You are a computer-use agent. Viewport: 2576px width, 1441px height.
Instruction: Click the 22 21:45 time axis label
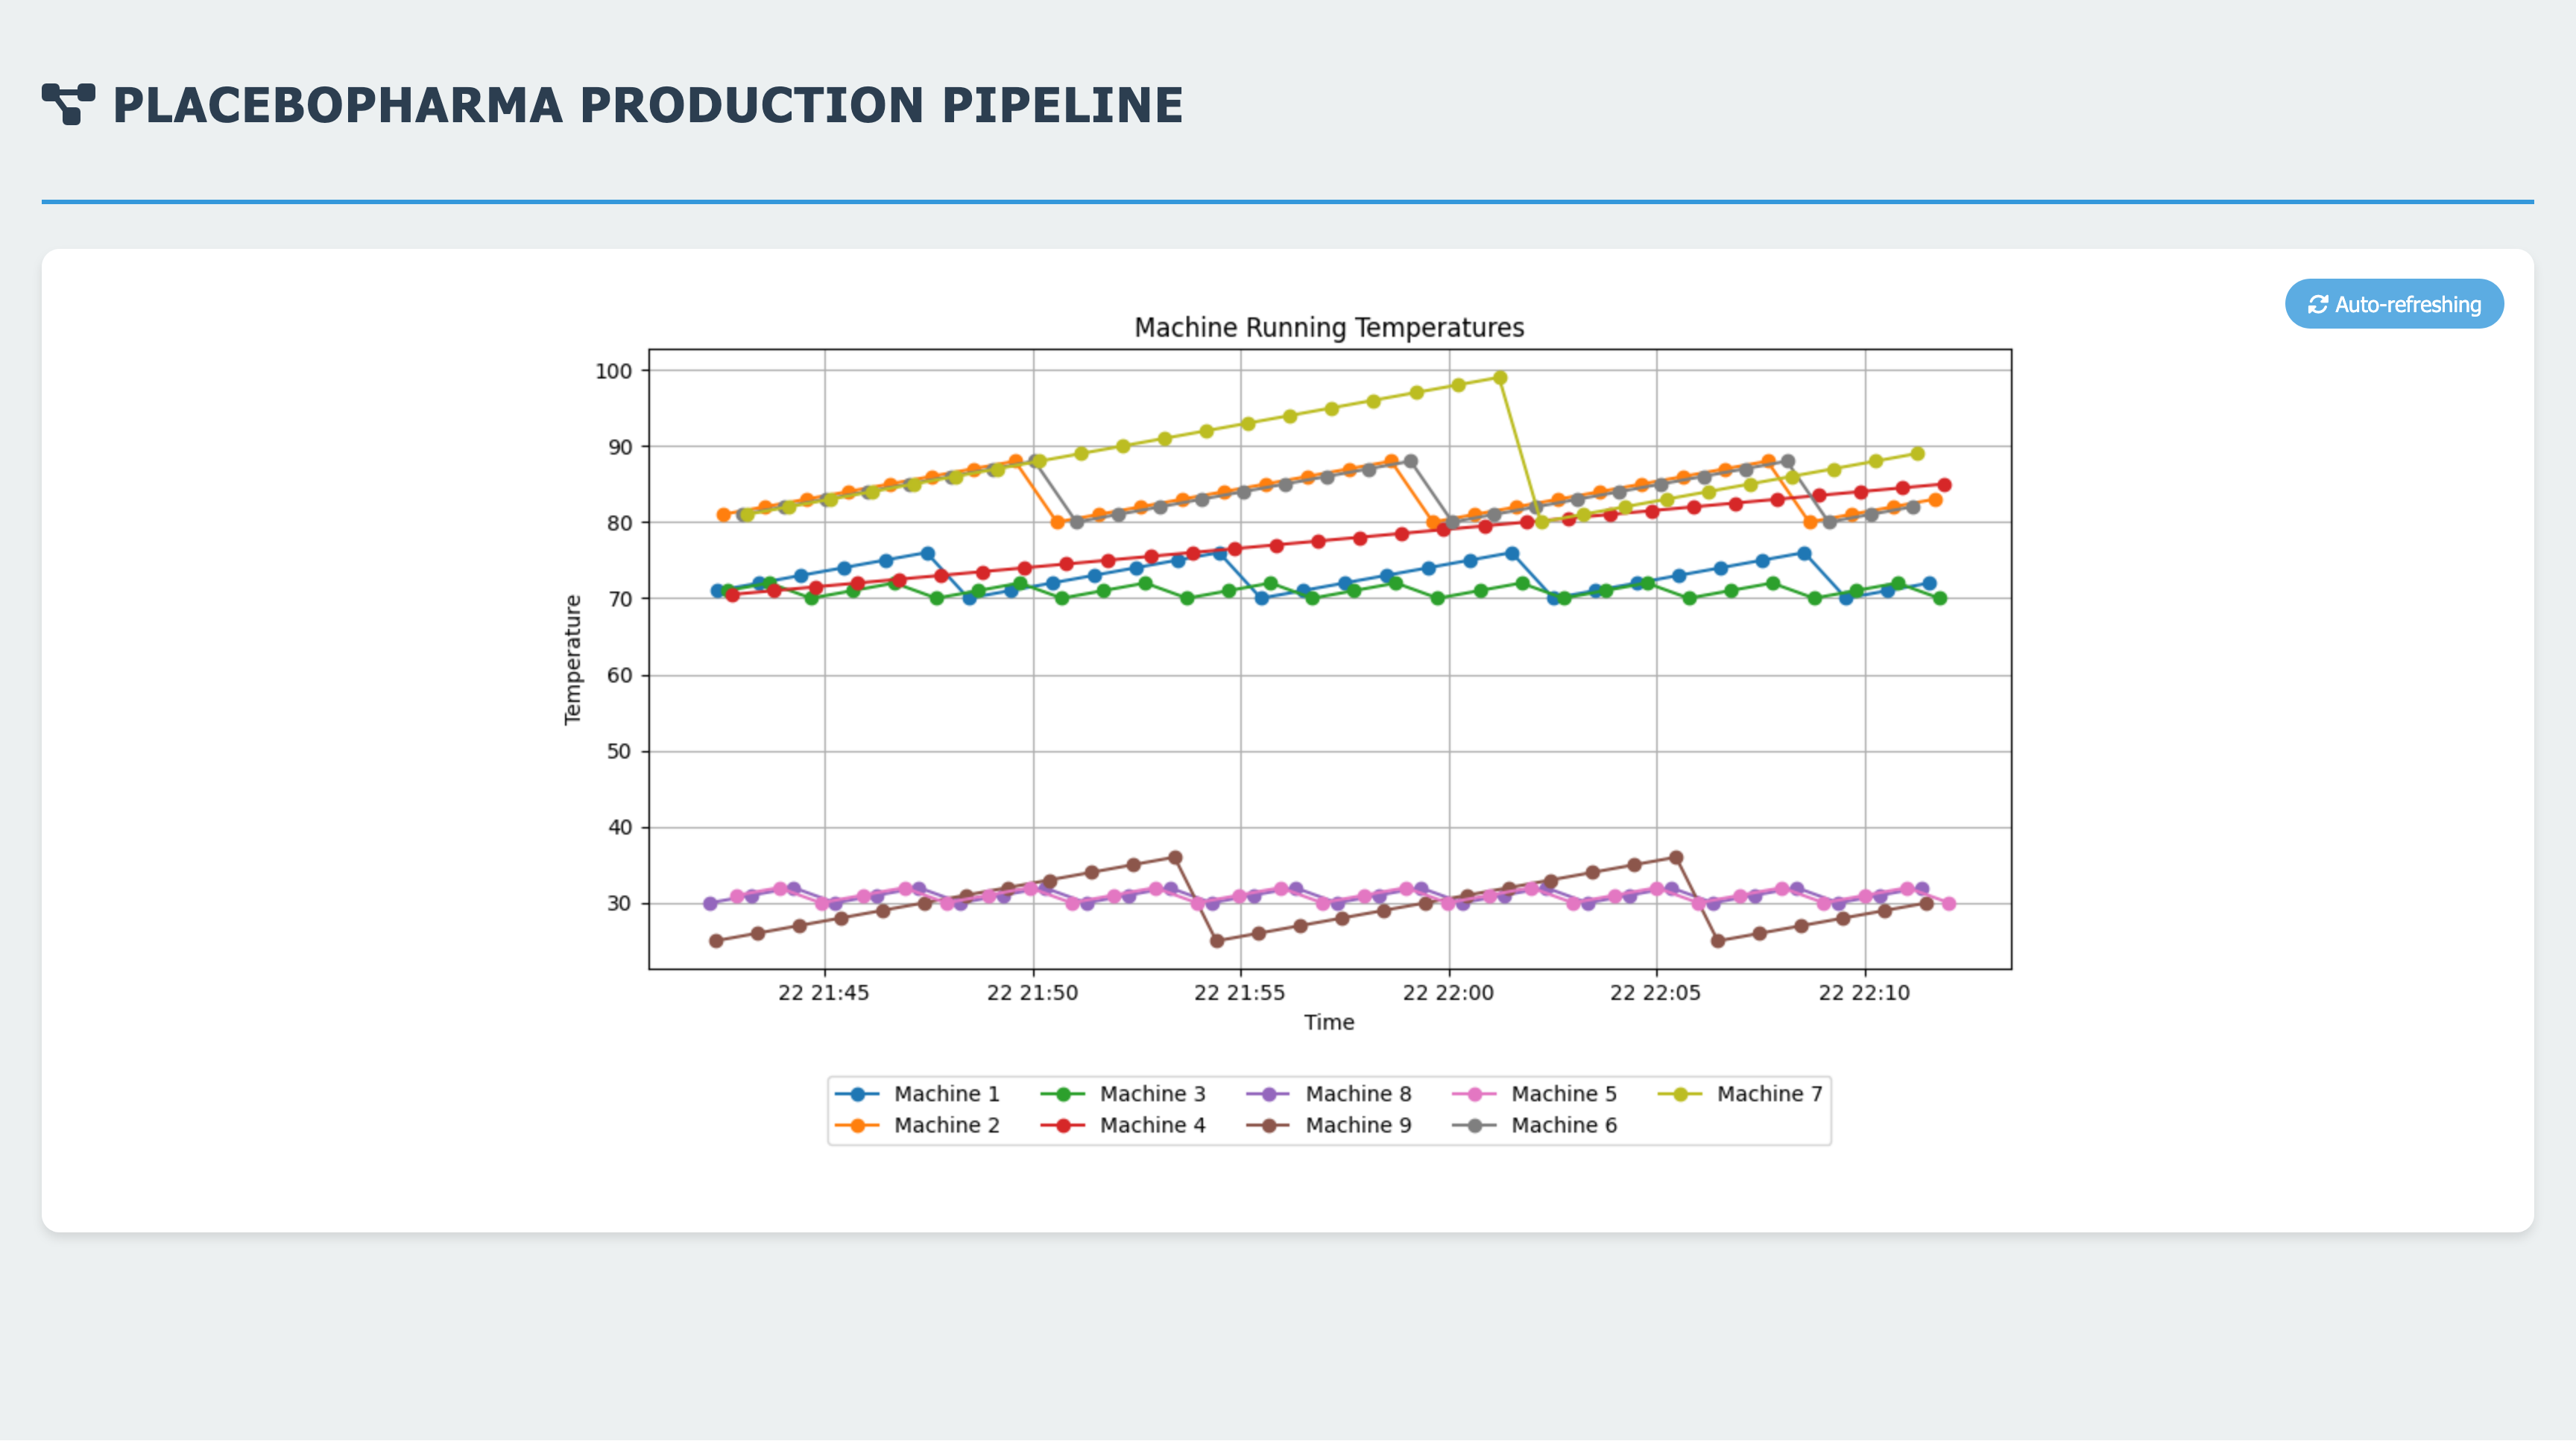coord(823,993)
